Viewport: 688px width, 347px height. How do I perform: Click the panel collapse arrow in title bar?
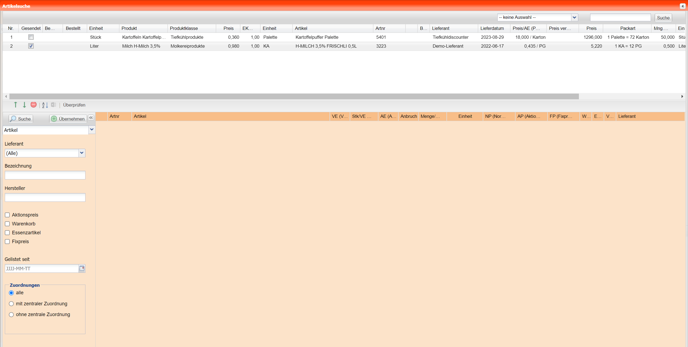coord(682,6)
